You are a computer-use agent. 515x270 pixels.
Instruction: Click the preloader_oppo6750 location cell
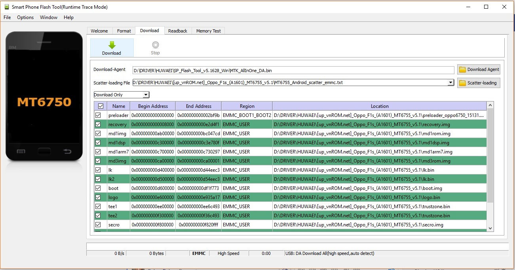(380, 115)
